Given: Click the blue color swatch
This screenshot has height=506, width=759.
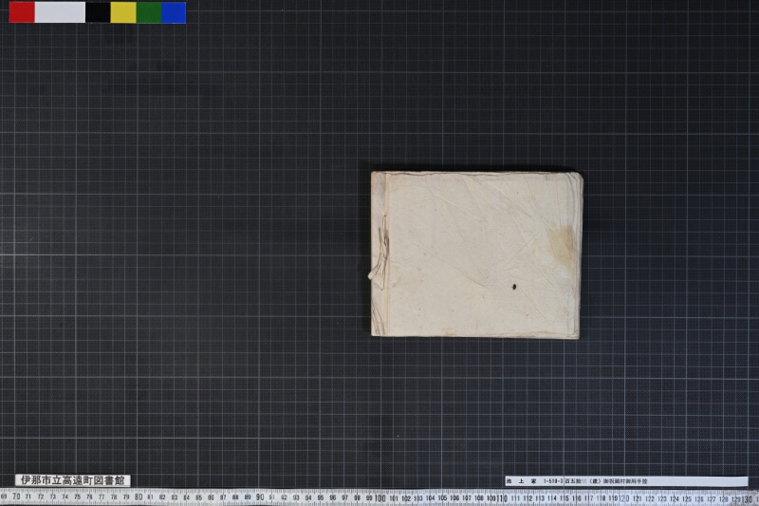Looking at the screenshot, I should (x=174, y=12).
